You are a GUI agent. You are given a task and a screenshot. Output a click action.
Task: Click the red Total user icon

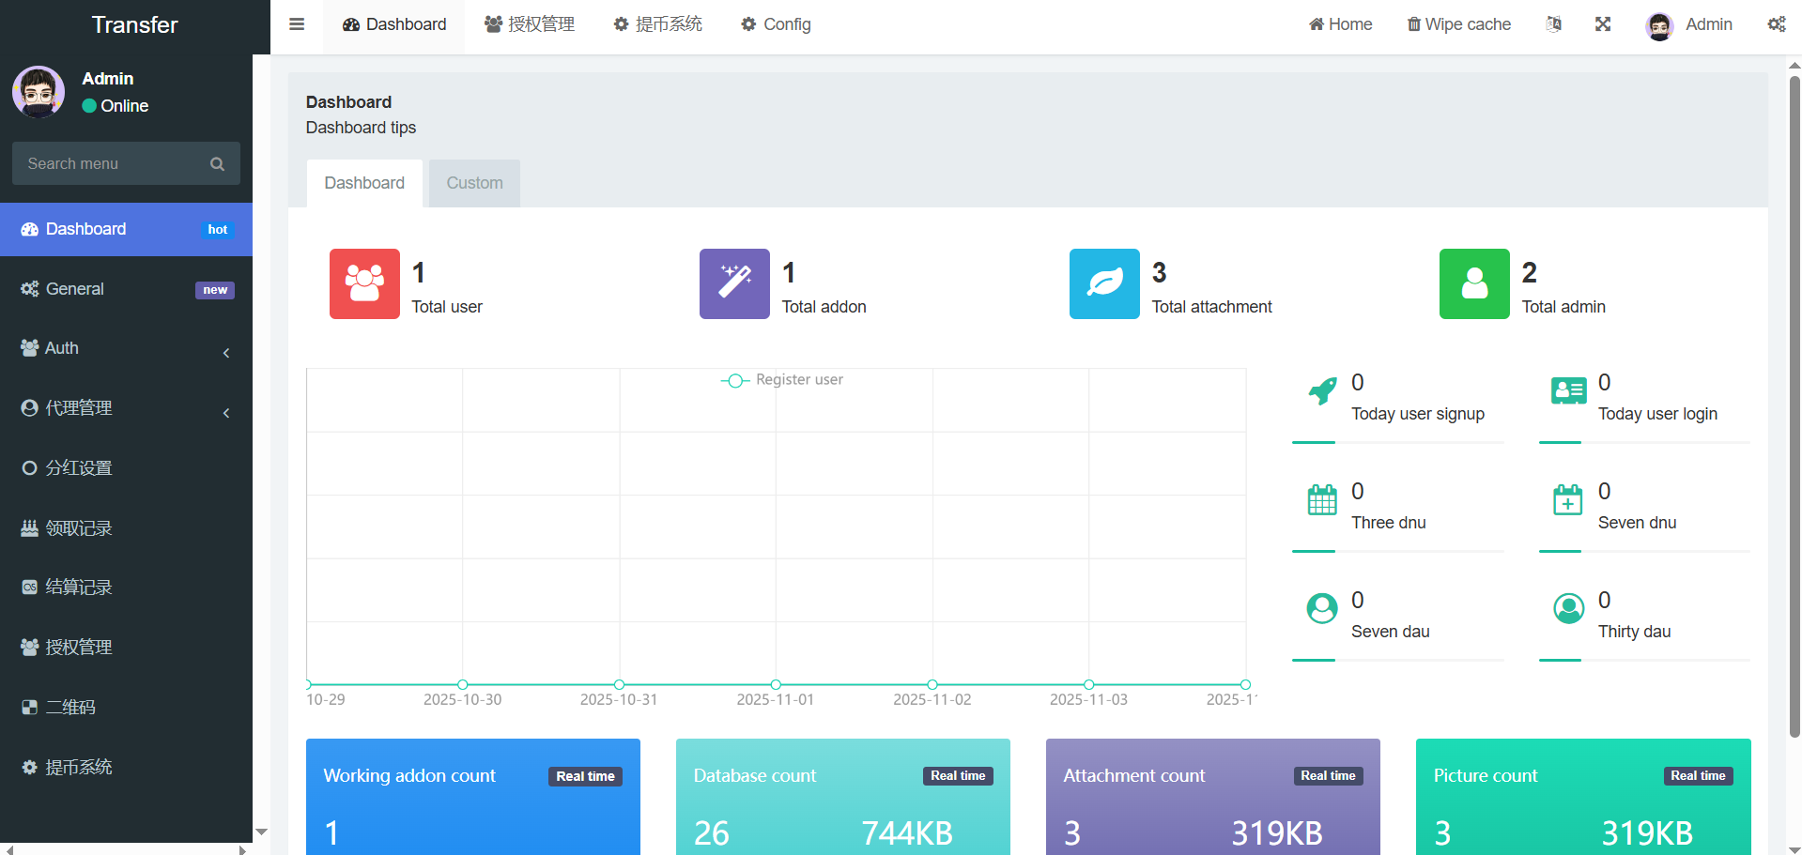[364, 283]
